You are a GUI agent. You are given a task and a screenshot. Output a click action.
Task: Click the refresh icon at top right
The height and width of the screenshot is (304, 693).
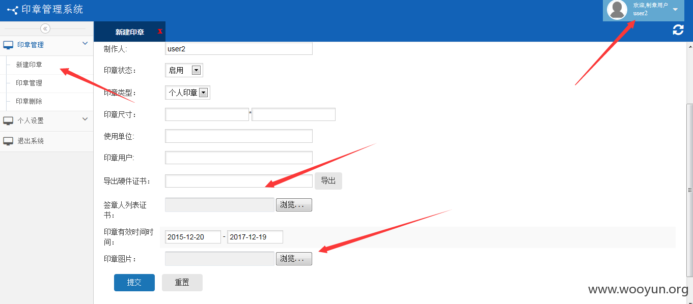coord(678,29)
